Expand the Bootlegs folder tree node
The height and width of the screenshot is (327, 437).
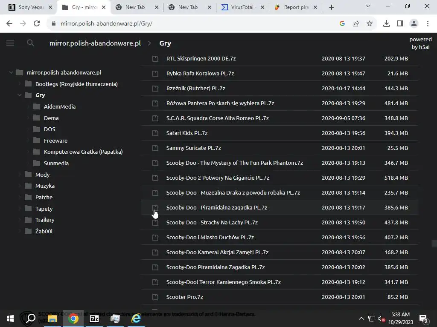(20, 84)
